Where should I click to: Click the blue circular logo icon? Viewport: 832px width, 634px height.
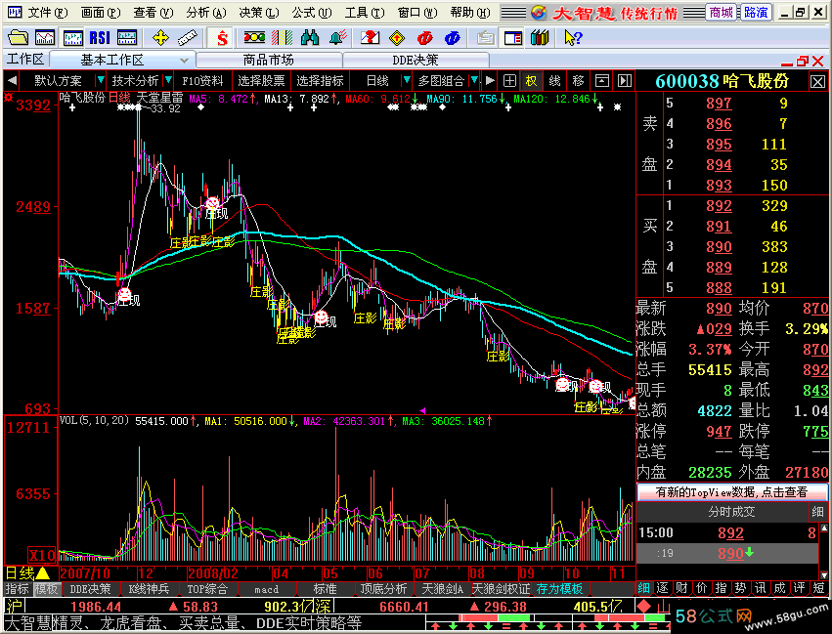[452, 38]
